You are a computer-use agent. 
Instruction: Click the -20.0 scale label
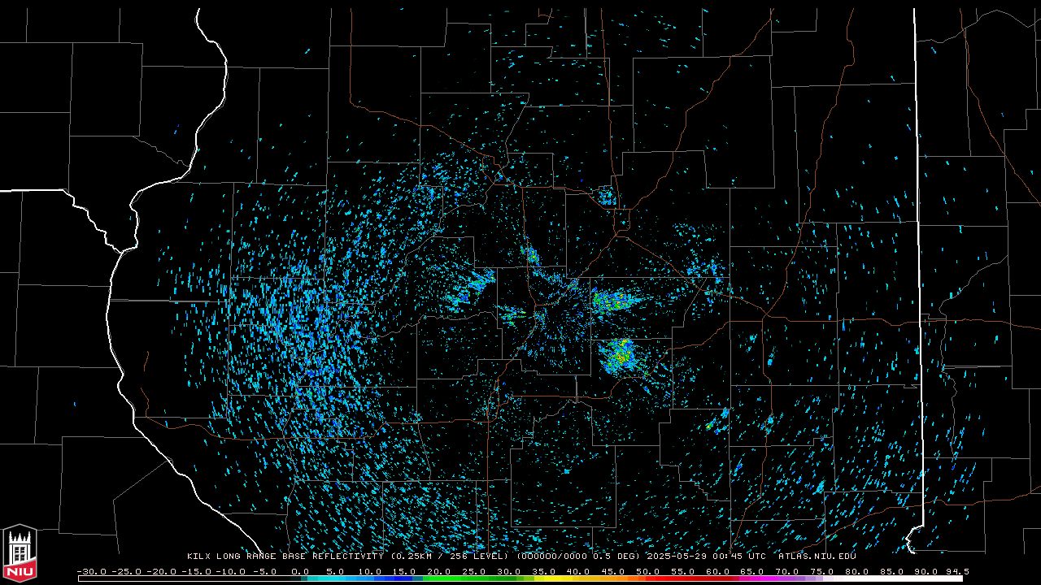(161, 572)
